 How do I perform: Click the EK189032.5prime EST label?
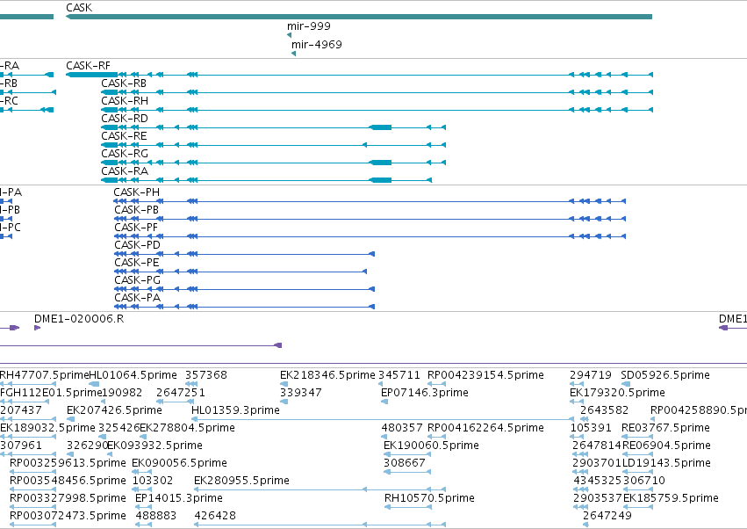47,428
